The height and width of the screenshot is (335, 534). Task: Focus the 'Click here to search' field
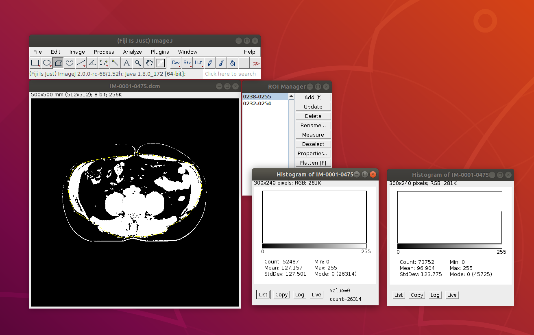[x=231, y=74]
